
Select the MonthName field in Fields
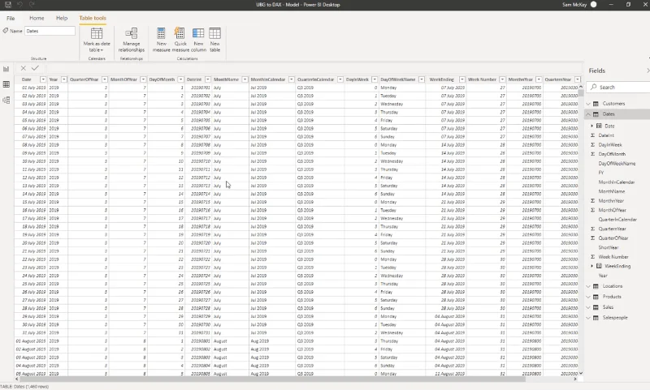pos(612,191)
